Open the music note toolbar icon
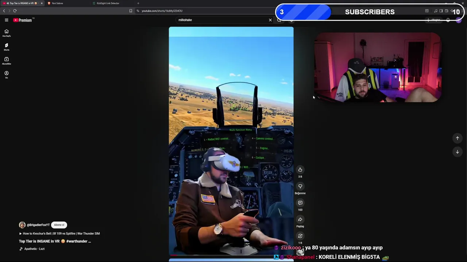This screenshot has width=467, height=262. [x=436, y=11]
